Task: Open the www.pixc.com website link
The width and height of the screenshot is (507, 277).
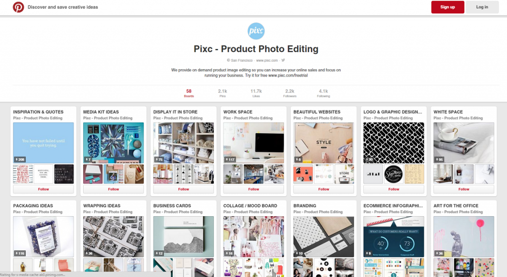Action: click(x=267, y=60)
